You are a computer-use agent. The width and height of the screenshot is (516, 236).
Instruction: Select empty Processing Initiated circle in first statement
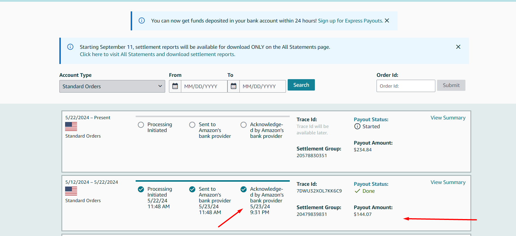click(141, 125)
